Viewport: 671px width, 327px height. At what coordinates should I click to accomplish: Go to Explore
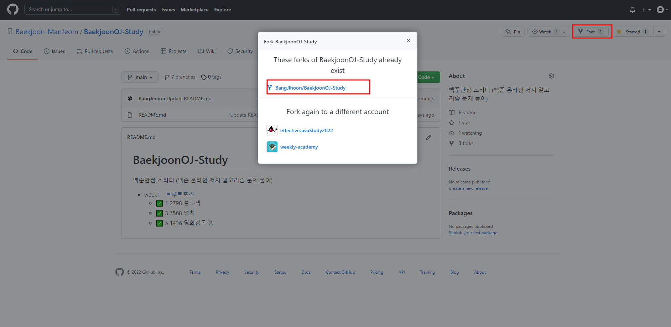click(223, 10)
